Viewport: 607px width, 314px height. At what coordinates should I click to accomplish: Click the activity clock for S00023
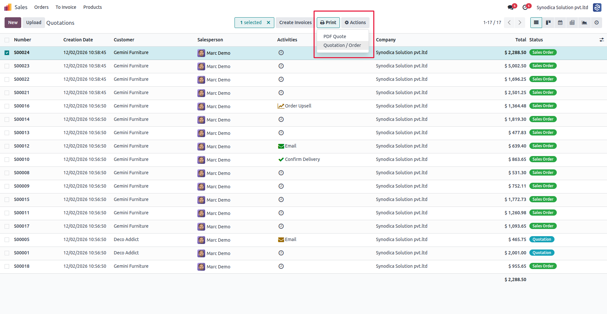click(x=281, y=66)
